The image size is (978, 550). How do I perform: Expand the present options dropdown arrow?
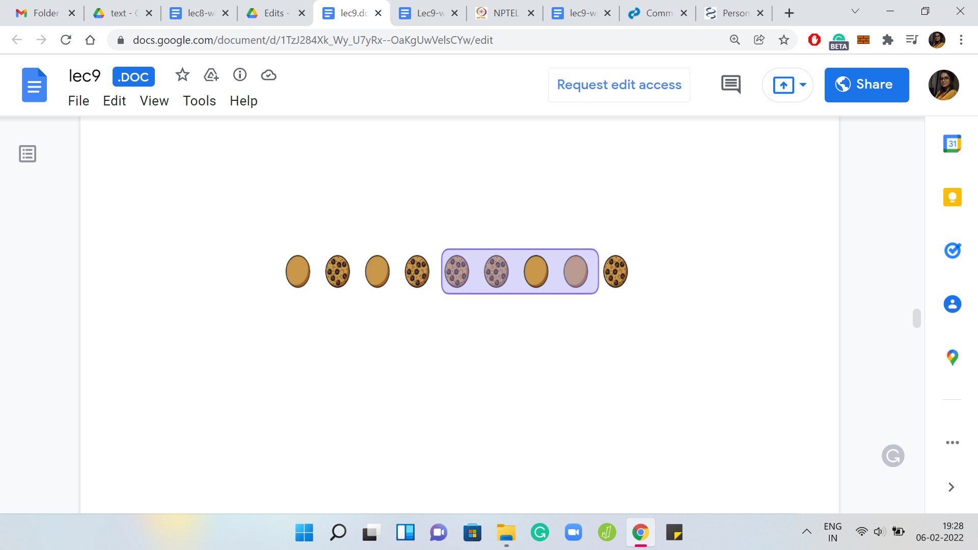[x=803, y=85]
